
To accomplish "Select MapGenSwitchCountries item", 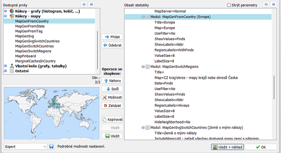I will click(x=34, y=46).
